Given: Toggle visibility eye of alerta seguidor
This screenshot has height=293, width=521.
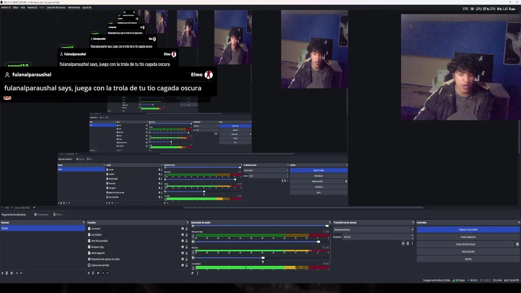Looking at the screenshot, I should pos(182,253).
